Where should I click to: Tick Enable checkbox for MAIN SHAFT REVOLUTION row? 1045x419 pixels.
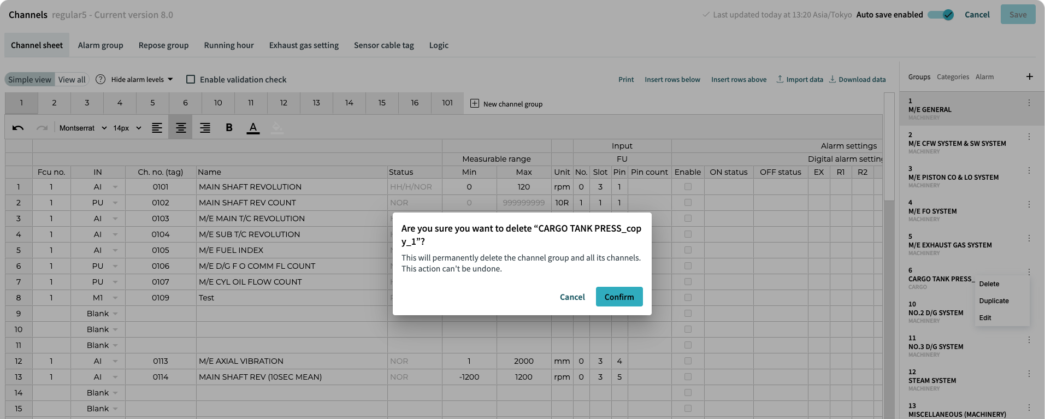688,187
